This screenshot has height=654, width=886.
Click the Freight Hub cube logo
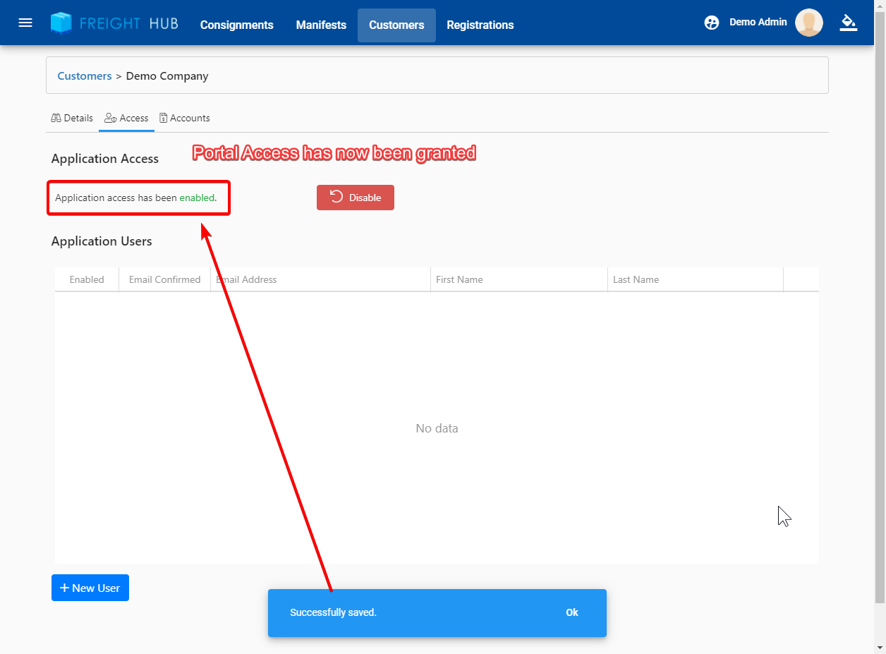[61, 23]
